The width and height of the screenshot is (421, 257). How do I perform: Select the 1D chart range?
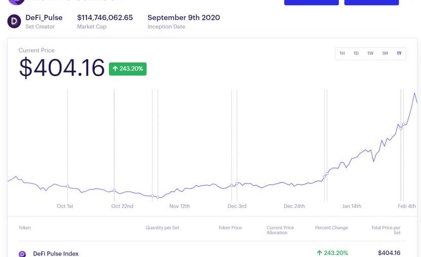tap(356, 53)
